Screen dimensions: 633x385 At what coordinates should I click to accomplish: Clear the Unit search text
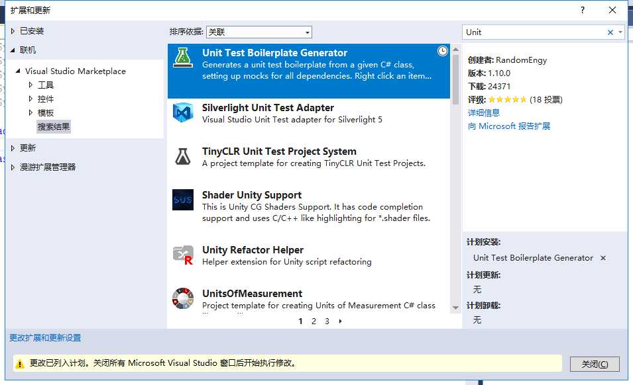(x=610, y=32)
